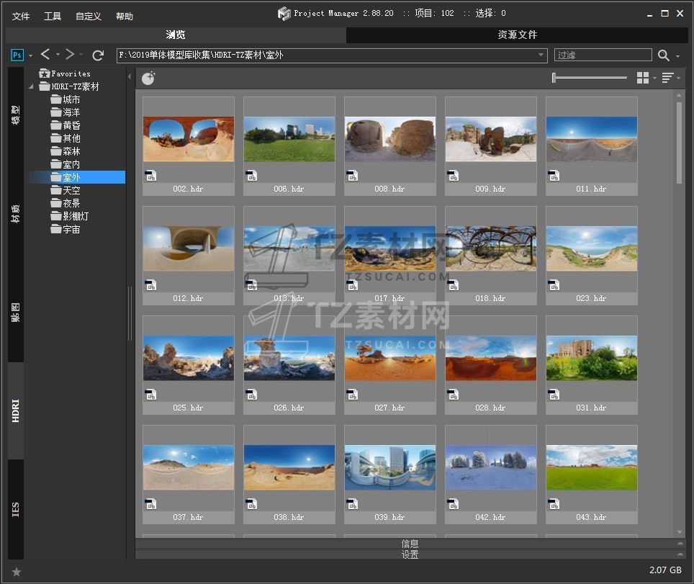Select the 043.hdr green field thumbnail

point(592,475)
